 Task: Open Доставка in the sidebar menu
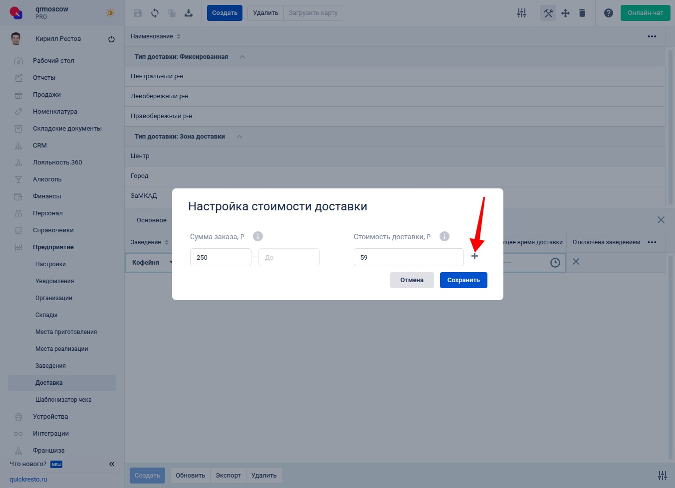pyautogui.click(x=49, y=383)
